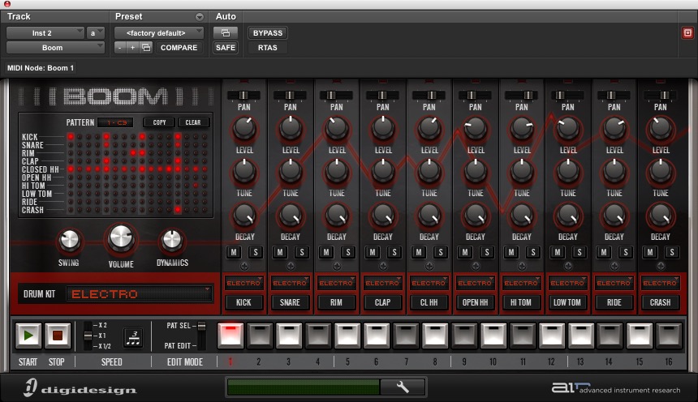
Task: Trigger the SNARE instrument button
Action: pyautogui.click(x=290, y=302)
